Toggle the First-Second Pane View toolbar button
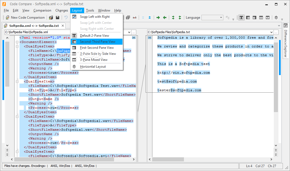This screenshot has height=171, width=290. (x=254, y=18)
